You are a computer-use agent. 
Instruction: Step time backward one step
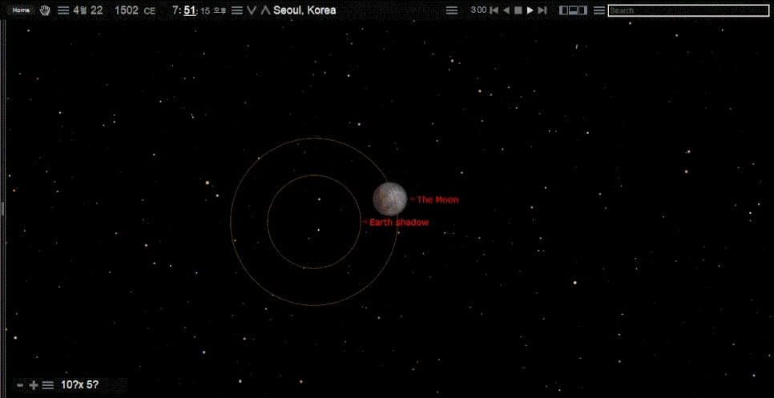click(x=494, y=10)
